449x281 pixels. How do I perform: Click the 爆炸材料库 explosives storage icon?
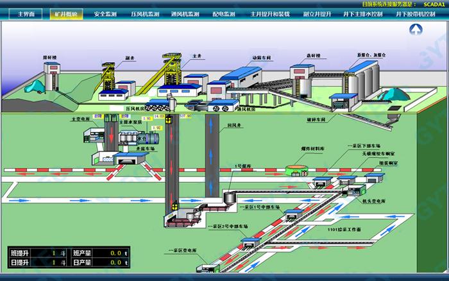[x=296, y=169]
